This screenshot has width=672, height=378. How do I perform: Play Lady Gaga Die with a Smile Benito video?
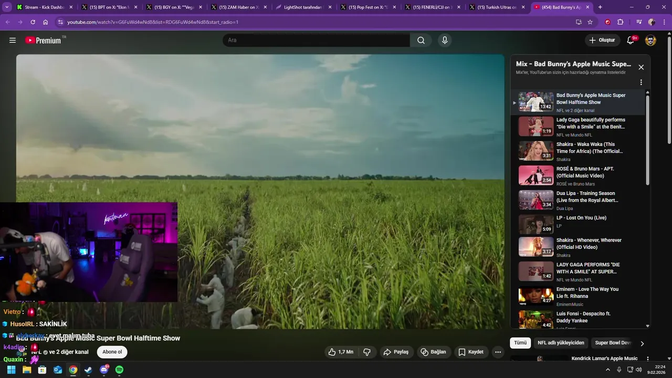577,127
